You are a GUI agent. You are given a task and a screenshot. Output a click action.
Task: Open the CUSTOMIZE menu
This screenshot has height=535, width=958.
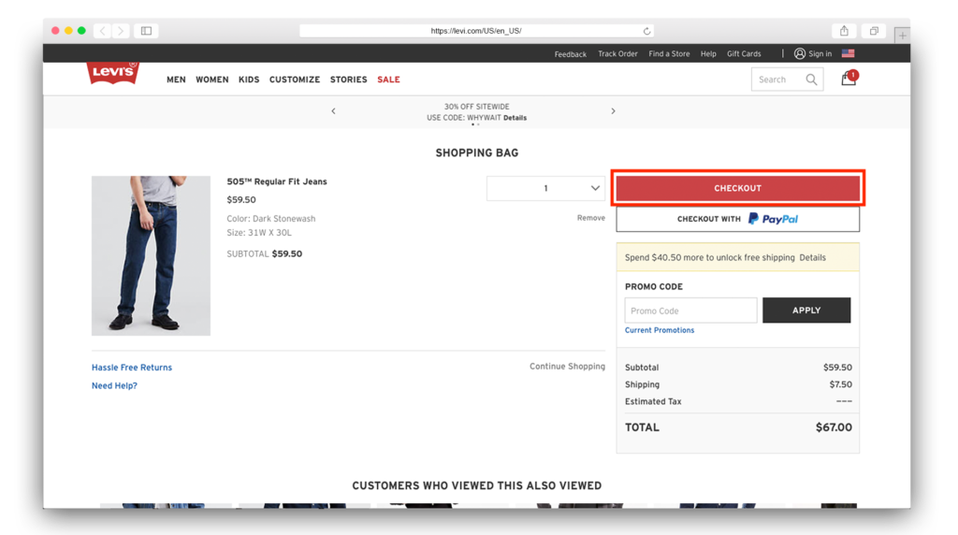pos(295,80)
